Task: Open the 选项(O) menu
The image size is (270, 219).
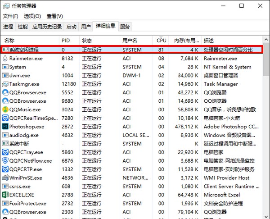Action: (32, 16)
